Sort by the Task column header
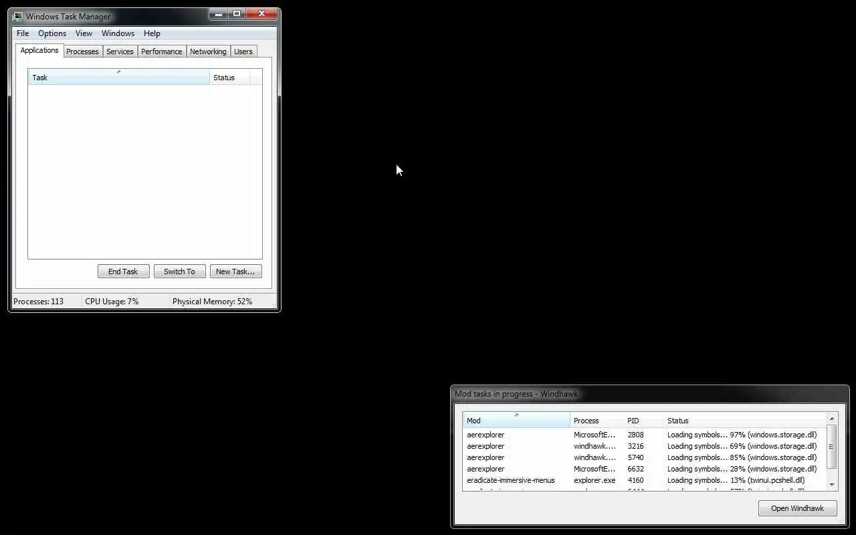The width and height of the screenshot is (856, 535). coord(119,77)
